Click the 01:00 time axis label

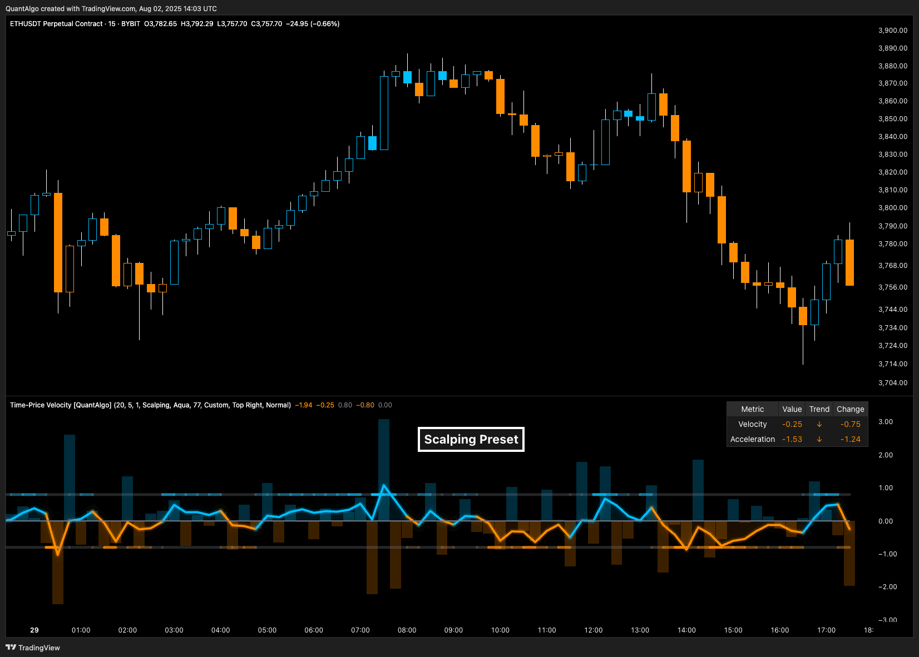tap(81, 630)
